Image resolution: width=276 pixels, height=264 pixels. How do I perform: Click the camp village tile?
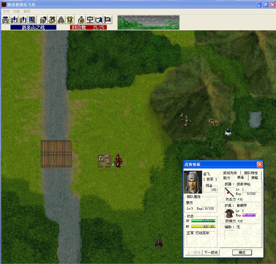click(x=105, y=160)
